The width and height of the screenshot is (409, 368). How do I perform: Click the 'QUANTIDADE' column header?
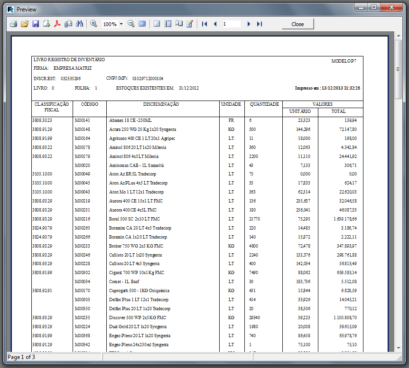click(x=264, y=104)
